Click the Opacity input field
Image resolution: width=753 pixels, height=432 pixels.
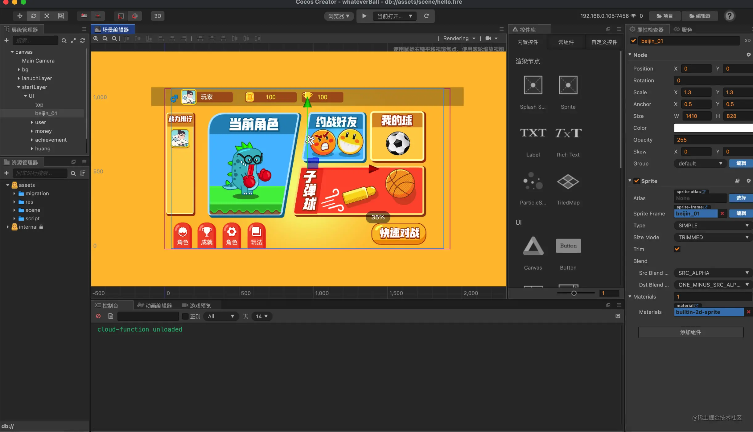[713, 140]
